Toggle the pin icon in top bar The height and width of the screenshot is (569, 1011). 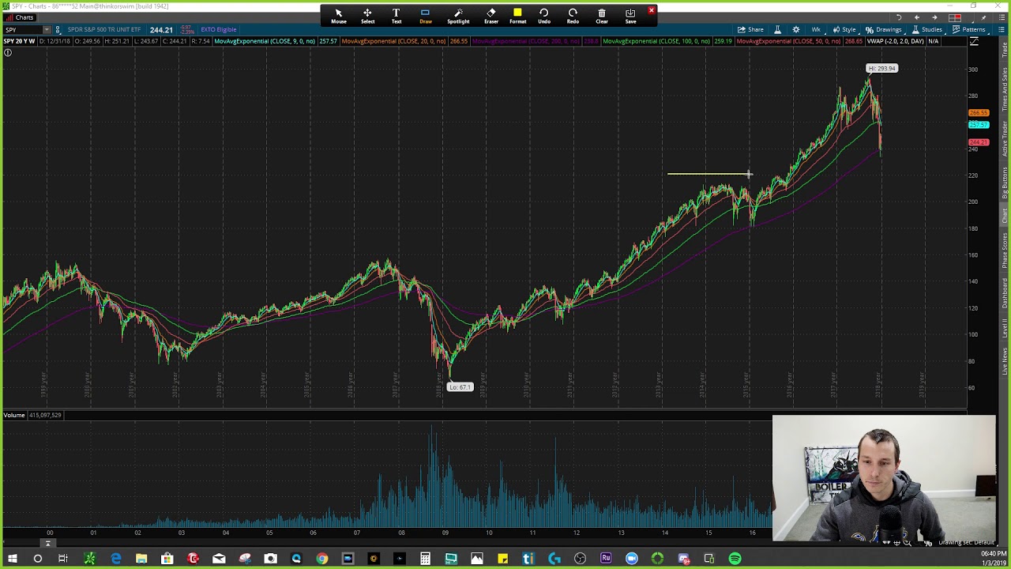coord(983,17)
